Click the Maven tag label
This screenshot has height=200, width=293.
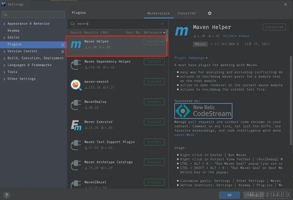pos(200,44)
